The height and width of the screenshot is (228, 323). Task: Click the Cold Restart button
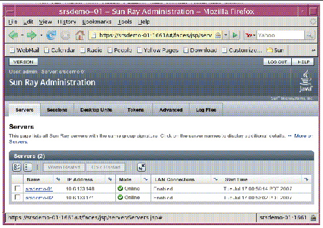coord(106,167)
